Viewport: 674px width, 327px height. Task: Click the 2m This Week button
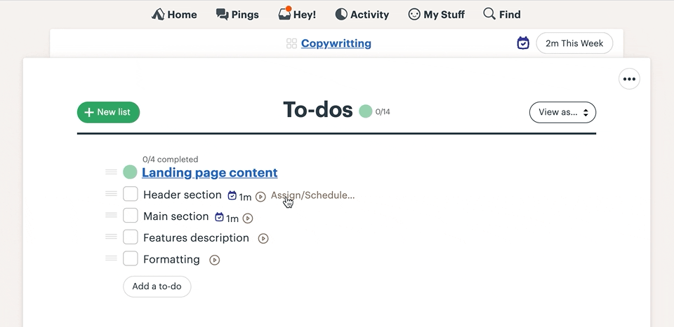click(574, 43)
